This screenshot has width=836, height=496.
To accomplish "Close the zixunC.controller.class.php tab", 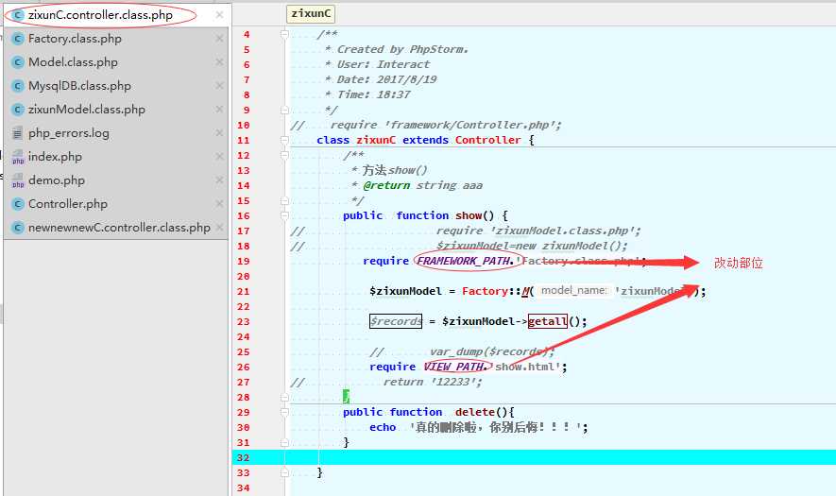I will tap(219, 15).
